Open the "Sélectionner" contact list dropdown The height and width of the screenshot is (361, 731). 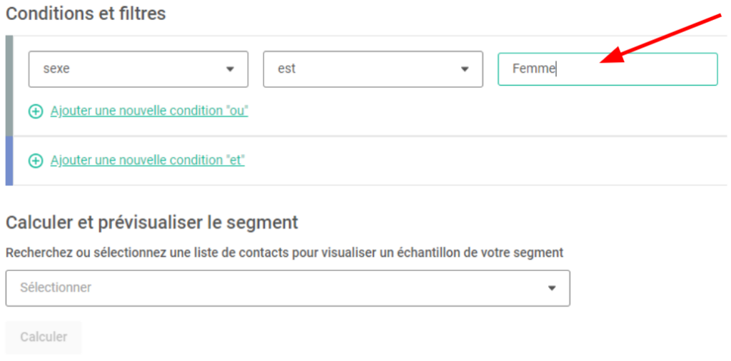click(x=288, y=288)
